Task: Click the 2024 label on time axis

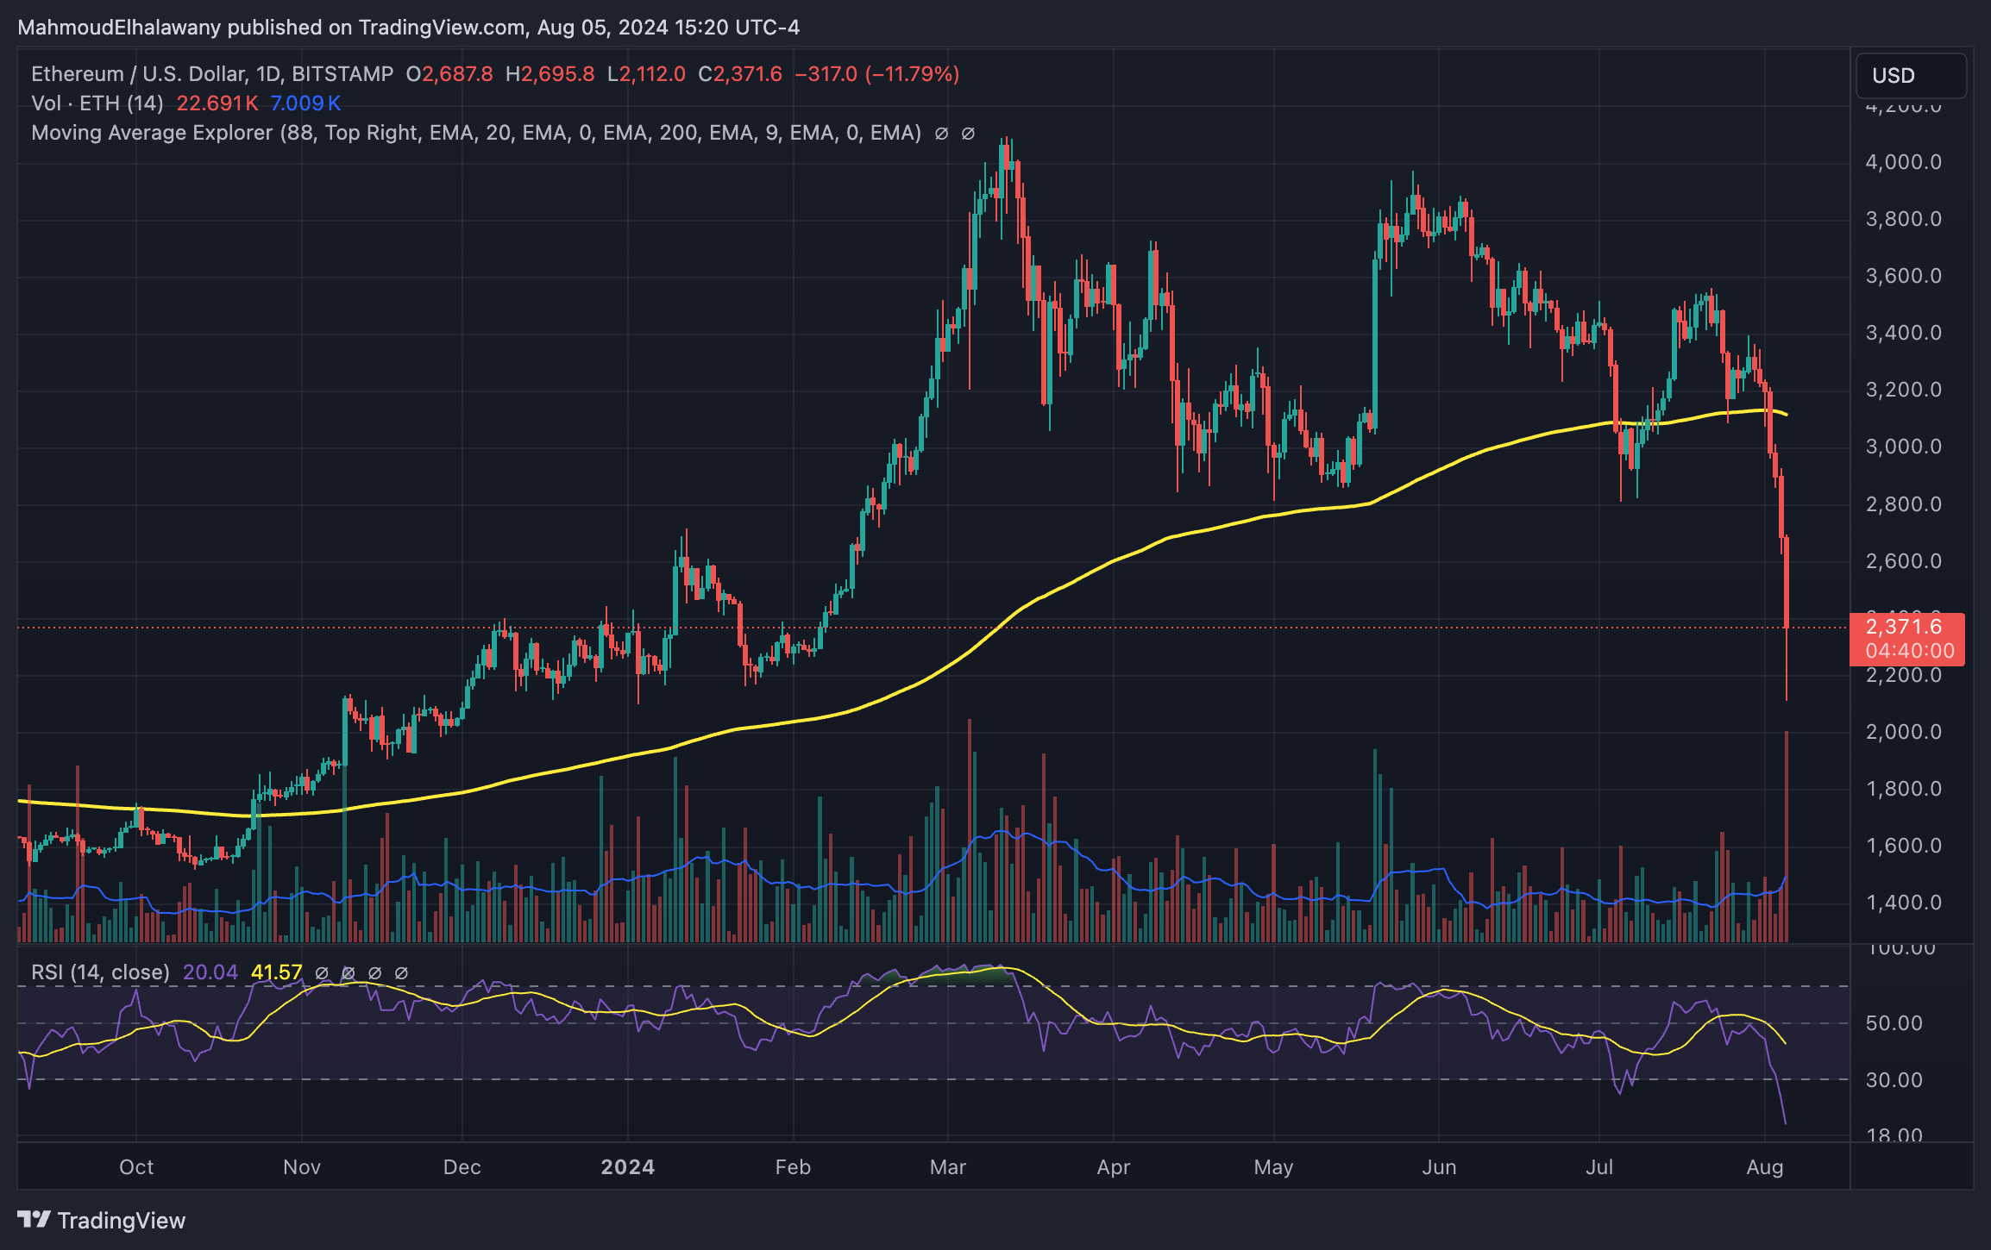Action: coord(627,1167)
